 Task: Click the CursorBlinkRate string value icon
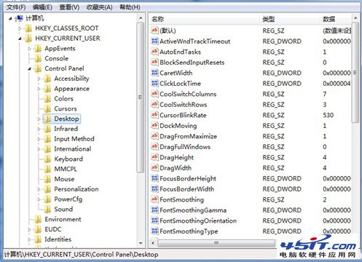[x=154, y=115]
